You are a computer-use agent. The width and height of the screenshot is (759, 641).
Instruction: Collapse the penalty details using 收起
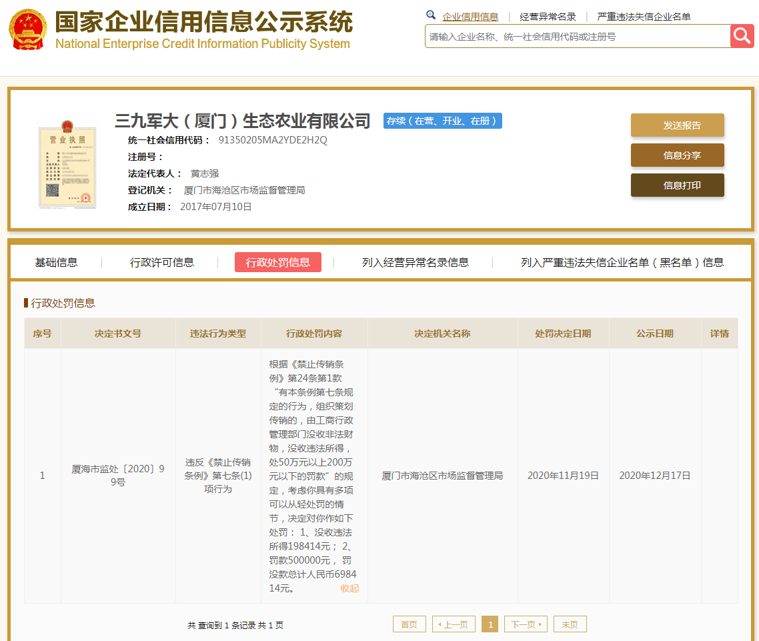click(349, 588)
